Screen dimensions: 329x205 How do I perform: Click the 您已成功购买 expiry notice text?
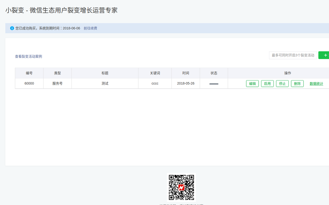[48, 28]
